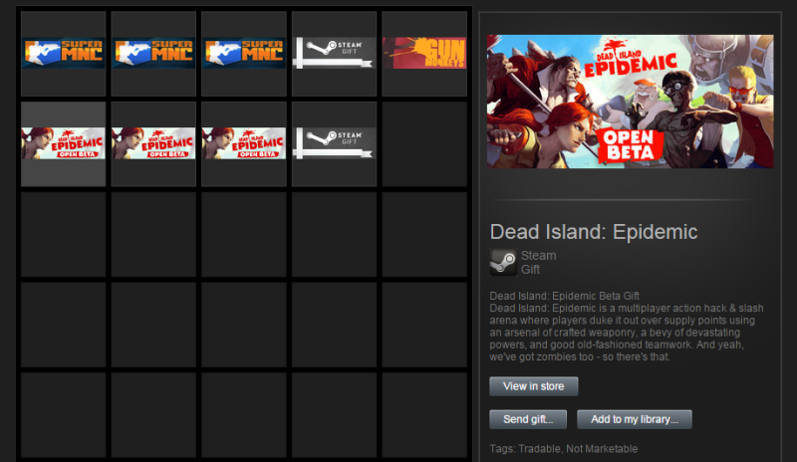Click the large Dead Island Epidemic banner image
The image size is (797, 462).
(x=631, y=102)
